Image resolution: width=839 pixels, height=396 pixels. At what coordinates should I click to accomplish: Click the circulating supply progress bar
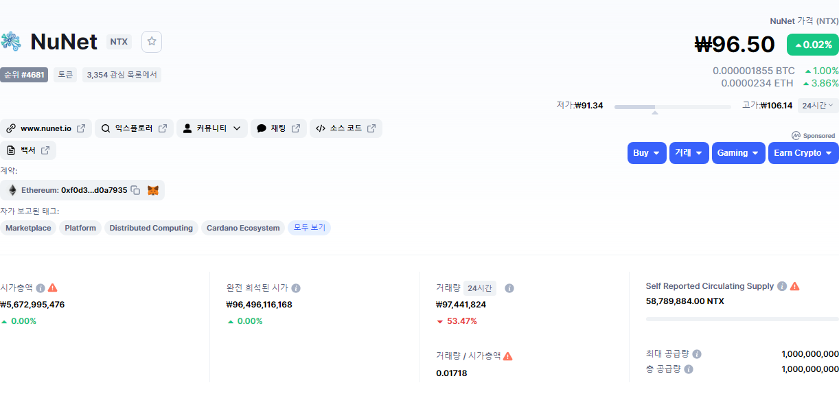pyautogui.click(x=742, y=319)
